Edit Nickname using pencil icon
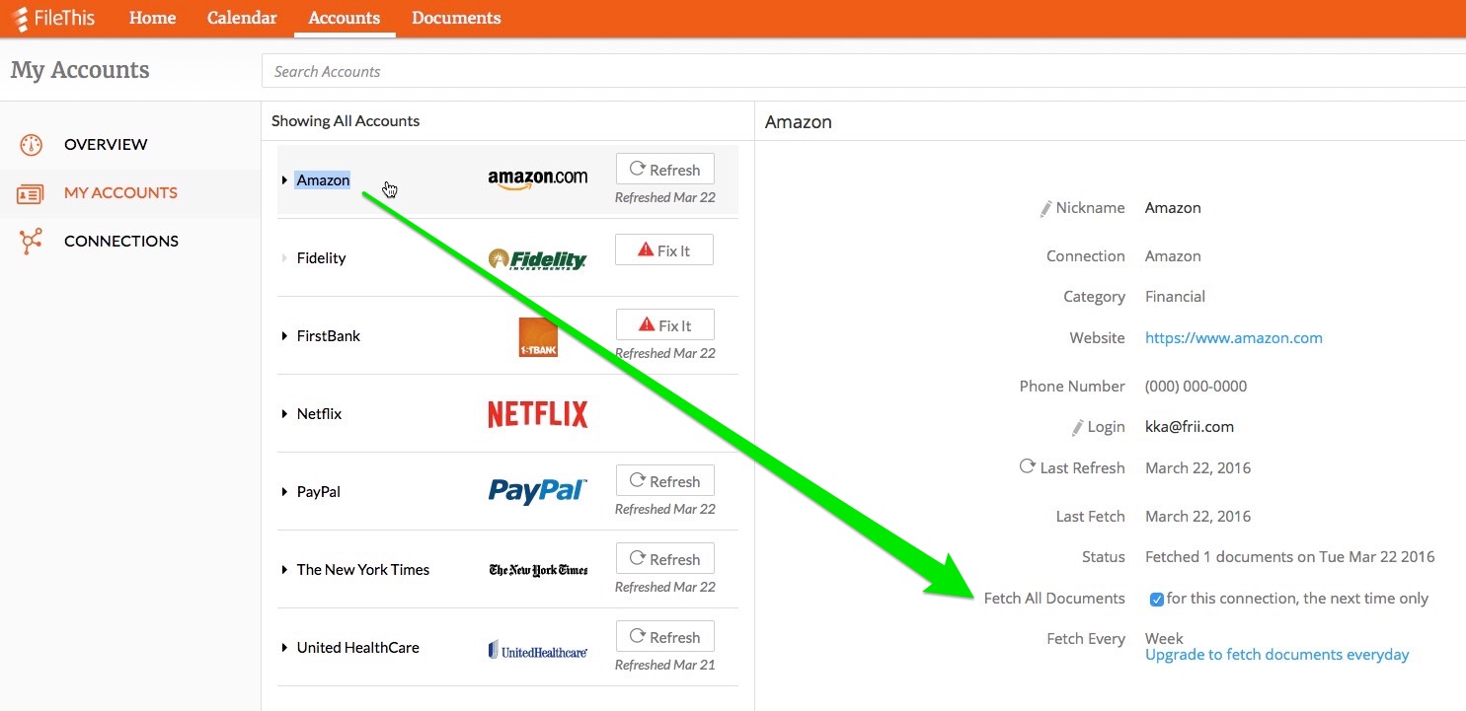This screenshot has height=711, width=1466. [1046, 209]
